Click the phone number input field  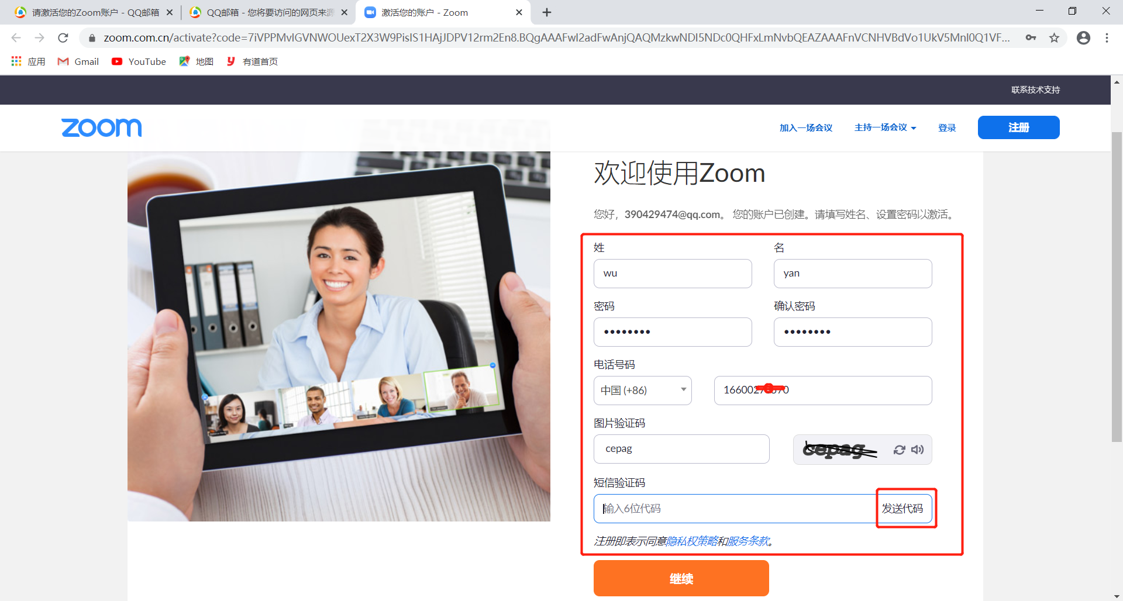click(823, 391)
